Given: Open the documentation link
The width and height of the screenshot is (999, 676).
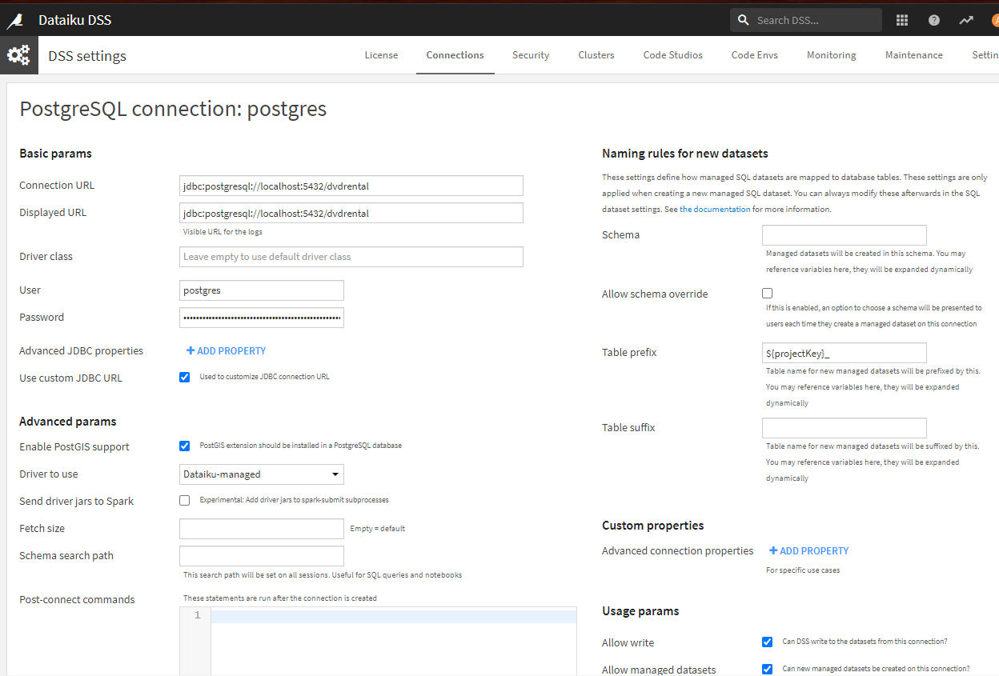Looking at the screenshot, I should click(715, 209).
